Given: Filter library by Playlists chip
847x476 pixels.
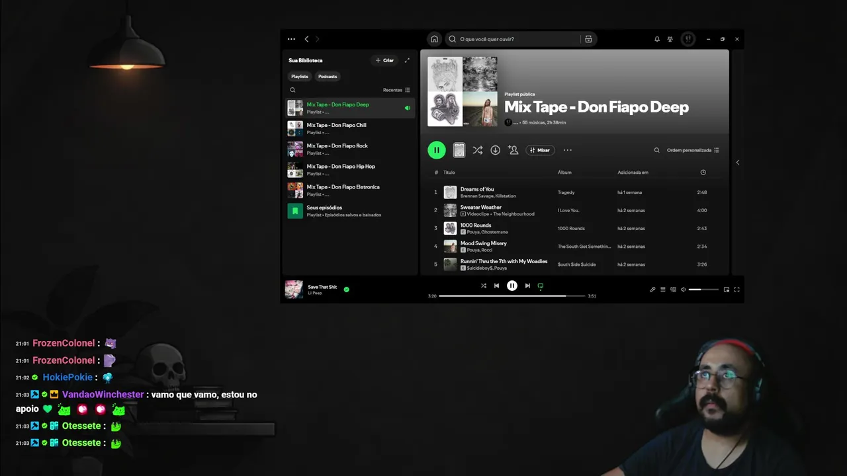Looking at the screenshot, I should (x=300, y=76).
